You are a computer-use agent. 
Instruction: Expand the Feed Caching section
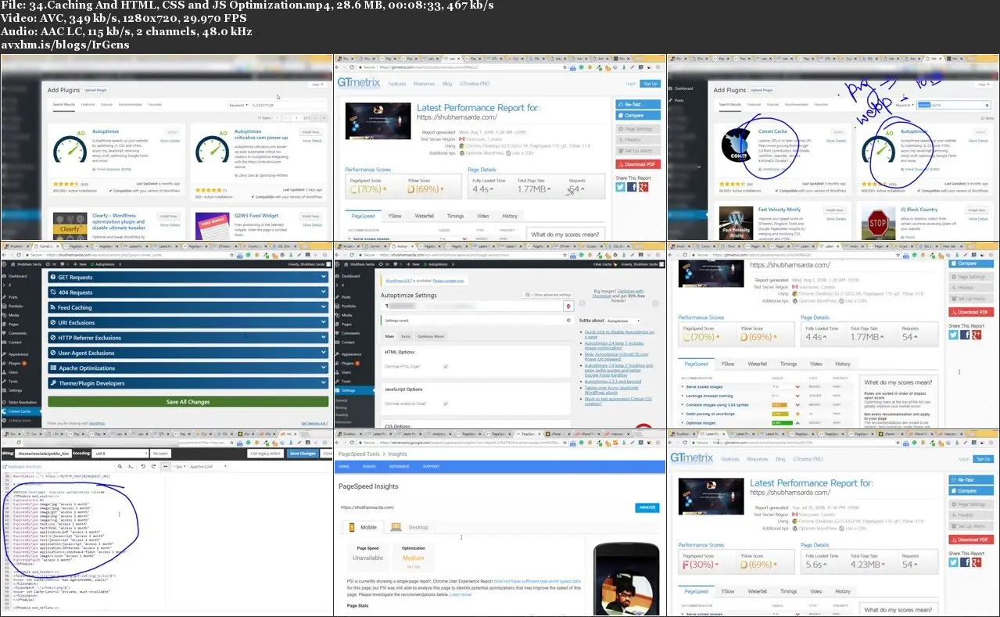[x=188, y=307]
